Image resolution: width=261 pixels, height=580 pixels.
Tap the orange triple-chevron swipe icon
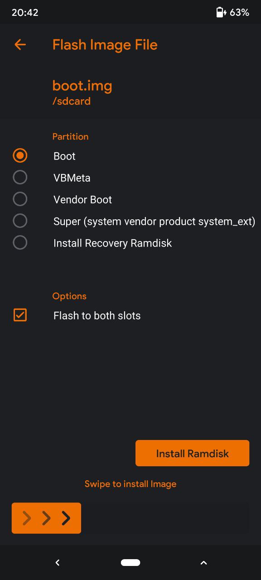click(46, 518)
